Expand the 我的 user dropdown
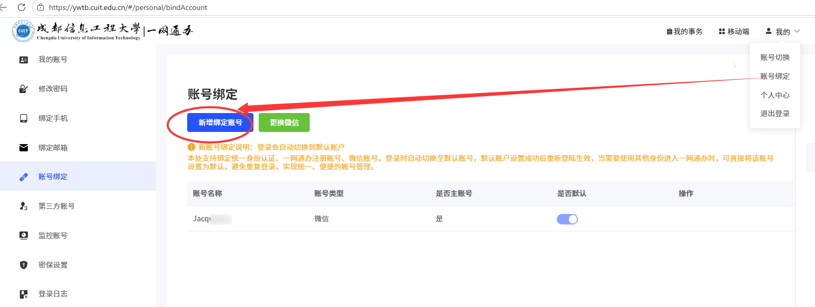815x307 pixels. pyautogui.click(x=782, y=32)
